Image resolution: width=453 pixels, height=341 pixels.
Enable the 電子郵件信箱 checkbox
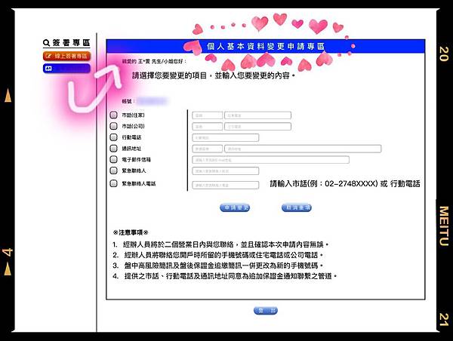(x=113, y=159)
